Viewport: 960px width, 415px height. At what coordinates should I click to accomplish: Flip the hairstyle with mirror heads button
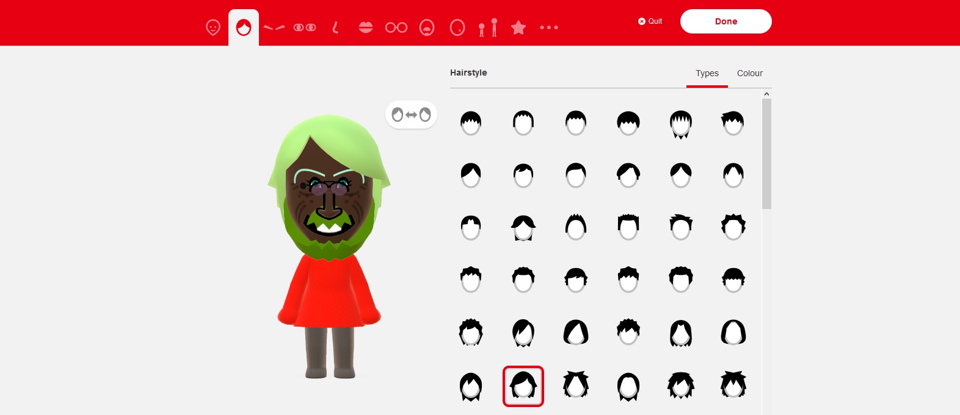[411, 115]
